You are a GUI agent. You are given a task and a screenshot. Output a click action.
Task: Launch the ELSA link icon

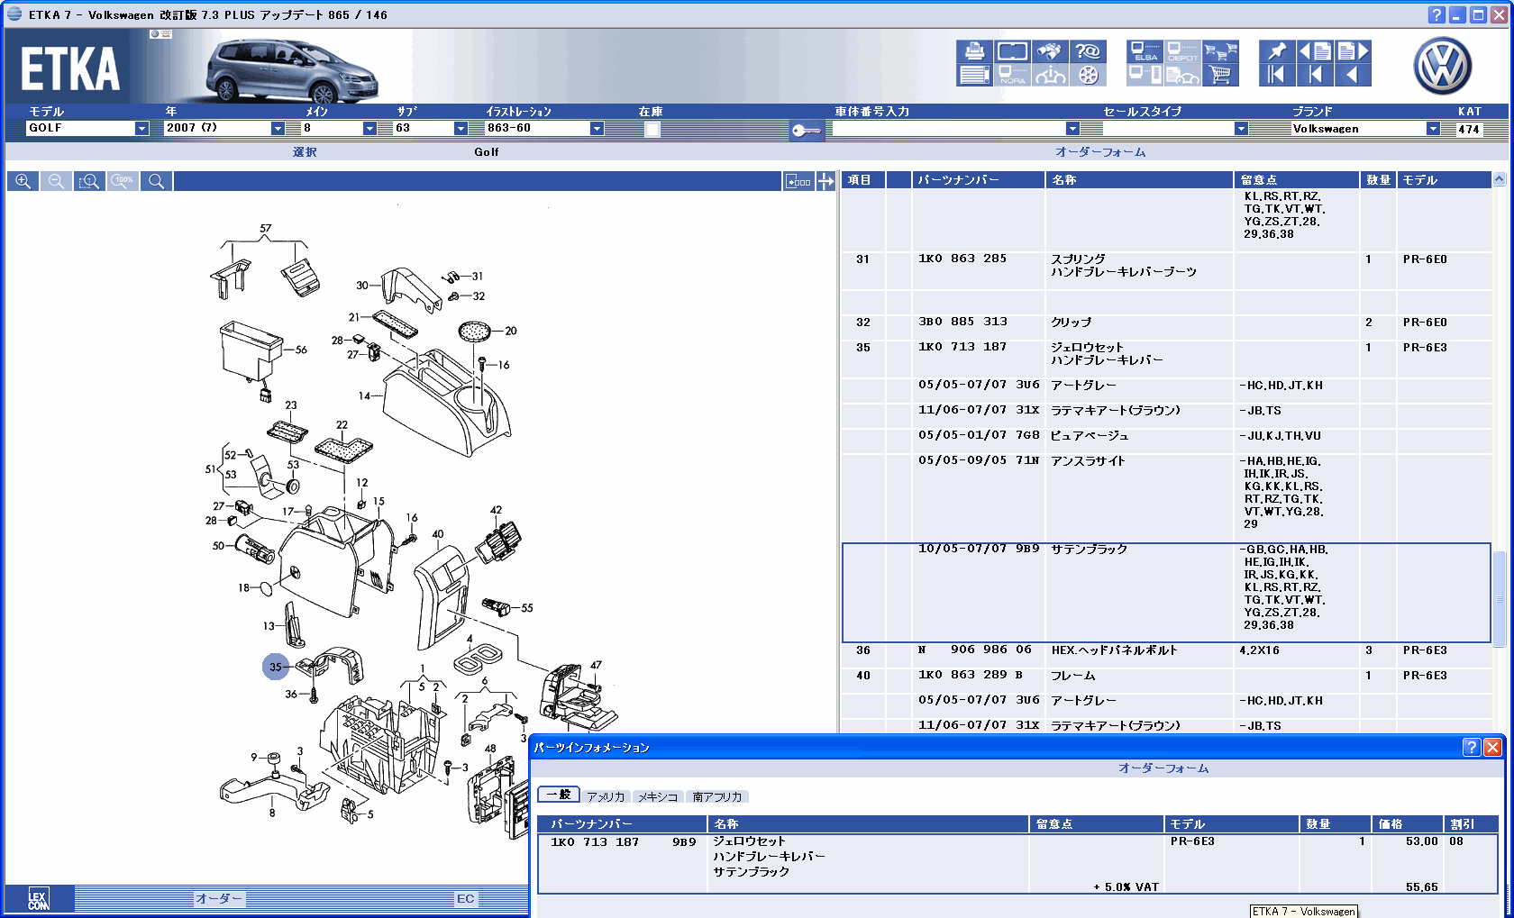tap(1145, 51)
